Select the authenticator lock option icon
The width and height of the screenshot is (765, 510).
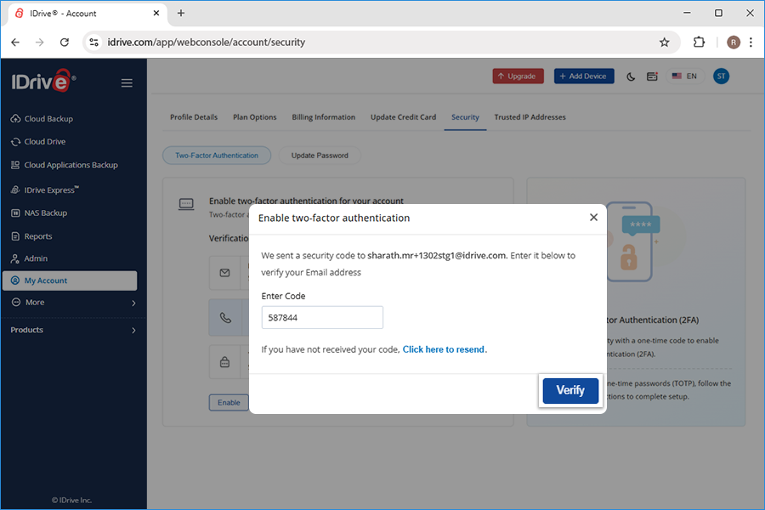tap(224, 362)
